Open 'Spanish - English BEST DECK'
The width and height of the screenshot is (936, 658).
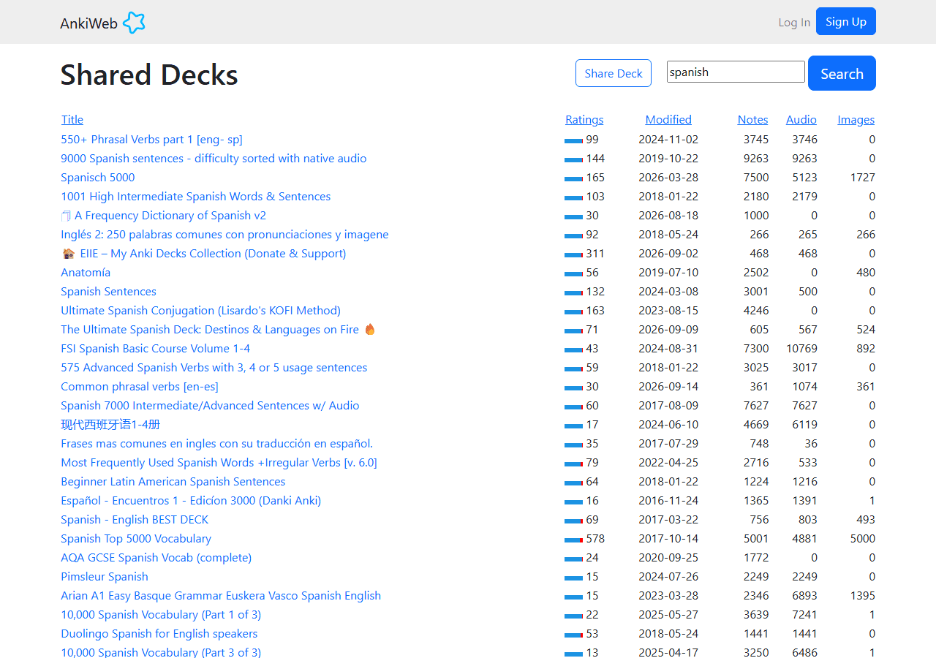[x=135, y=519]
